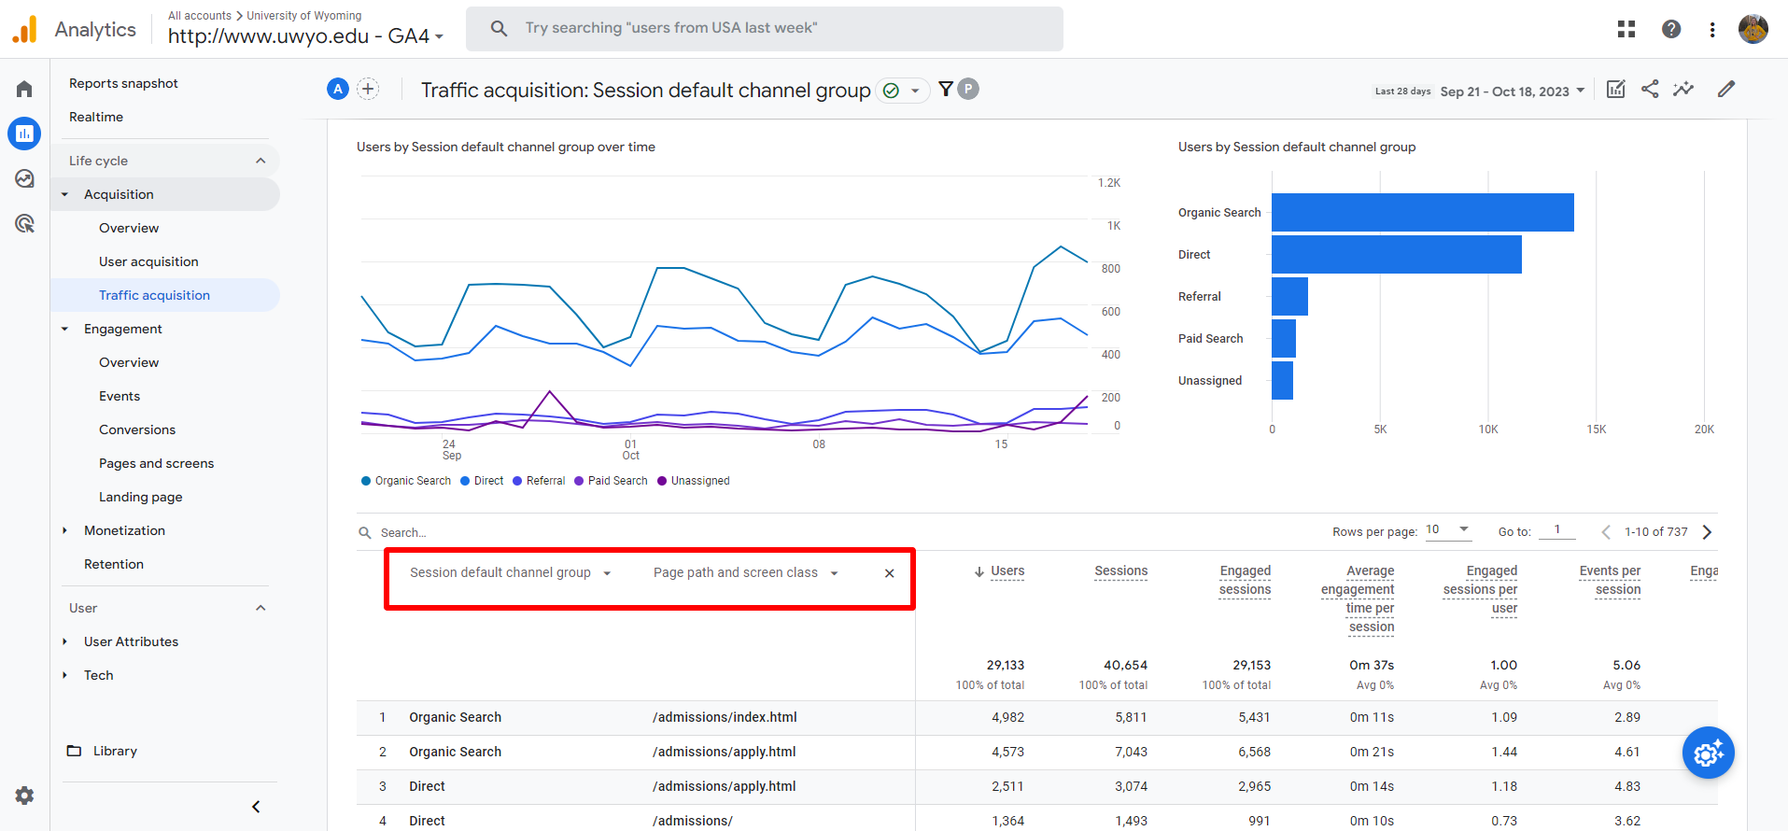Click the Go to page number field
The width and height of the screenshot is (1788, 831).
coord(1557,530)
